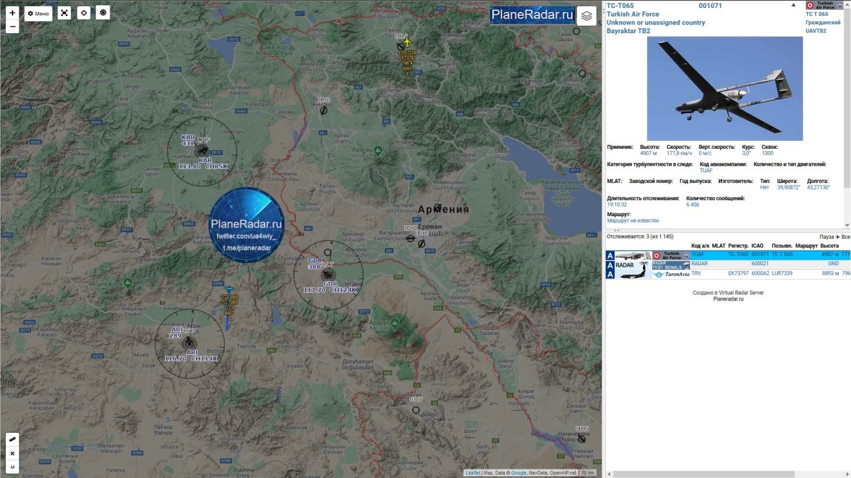Click the GDR navaid compass rose

[x=328, y=275]
